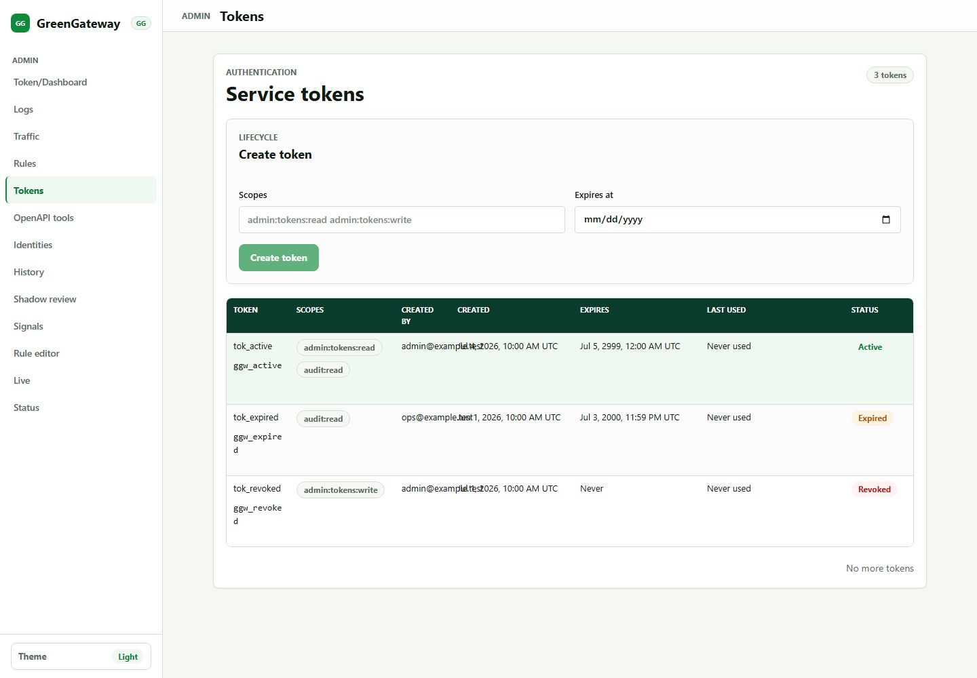The width and height of the screenshot is (977, 678).
Task: Click the admin:tokens:write scope chip
Action: [341, 490]
